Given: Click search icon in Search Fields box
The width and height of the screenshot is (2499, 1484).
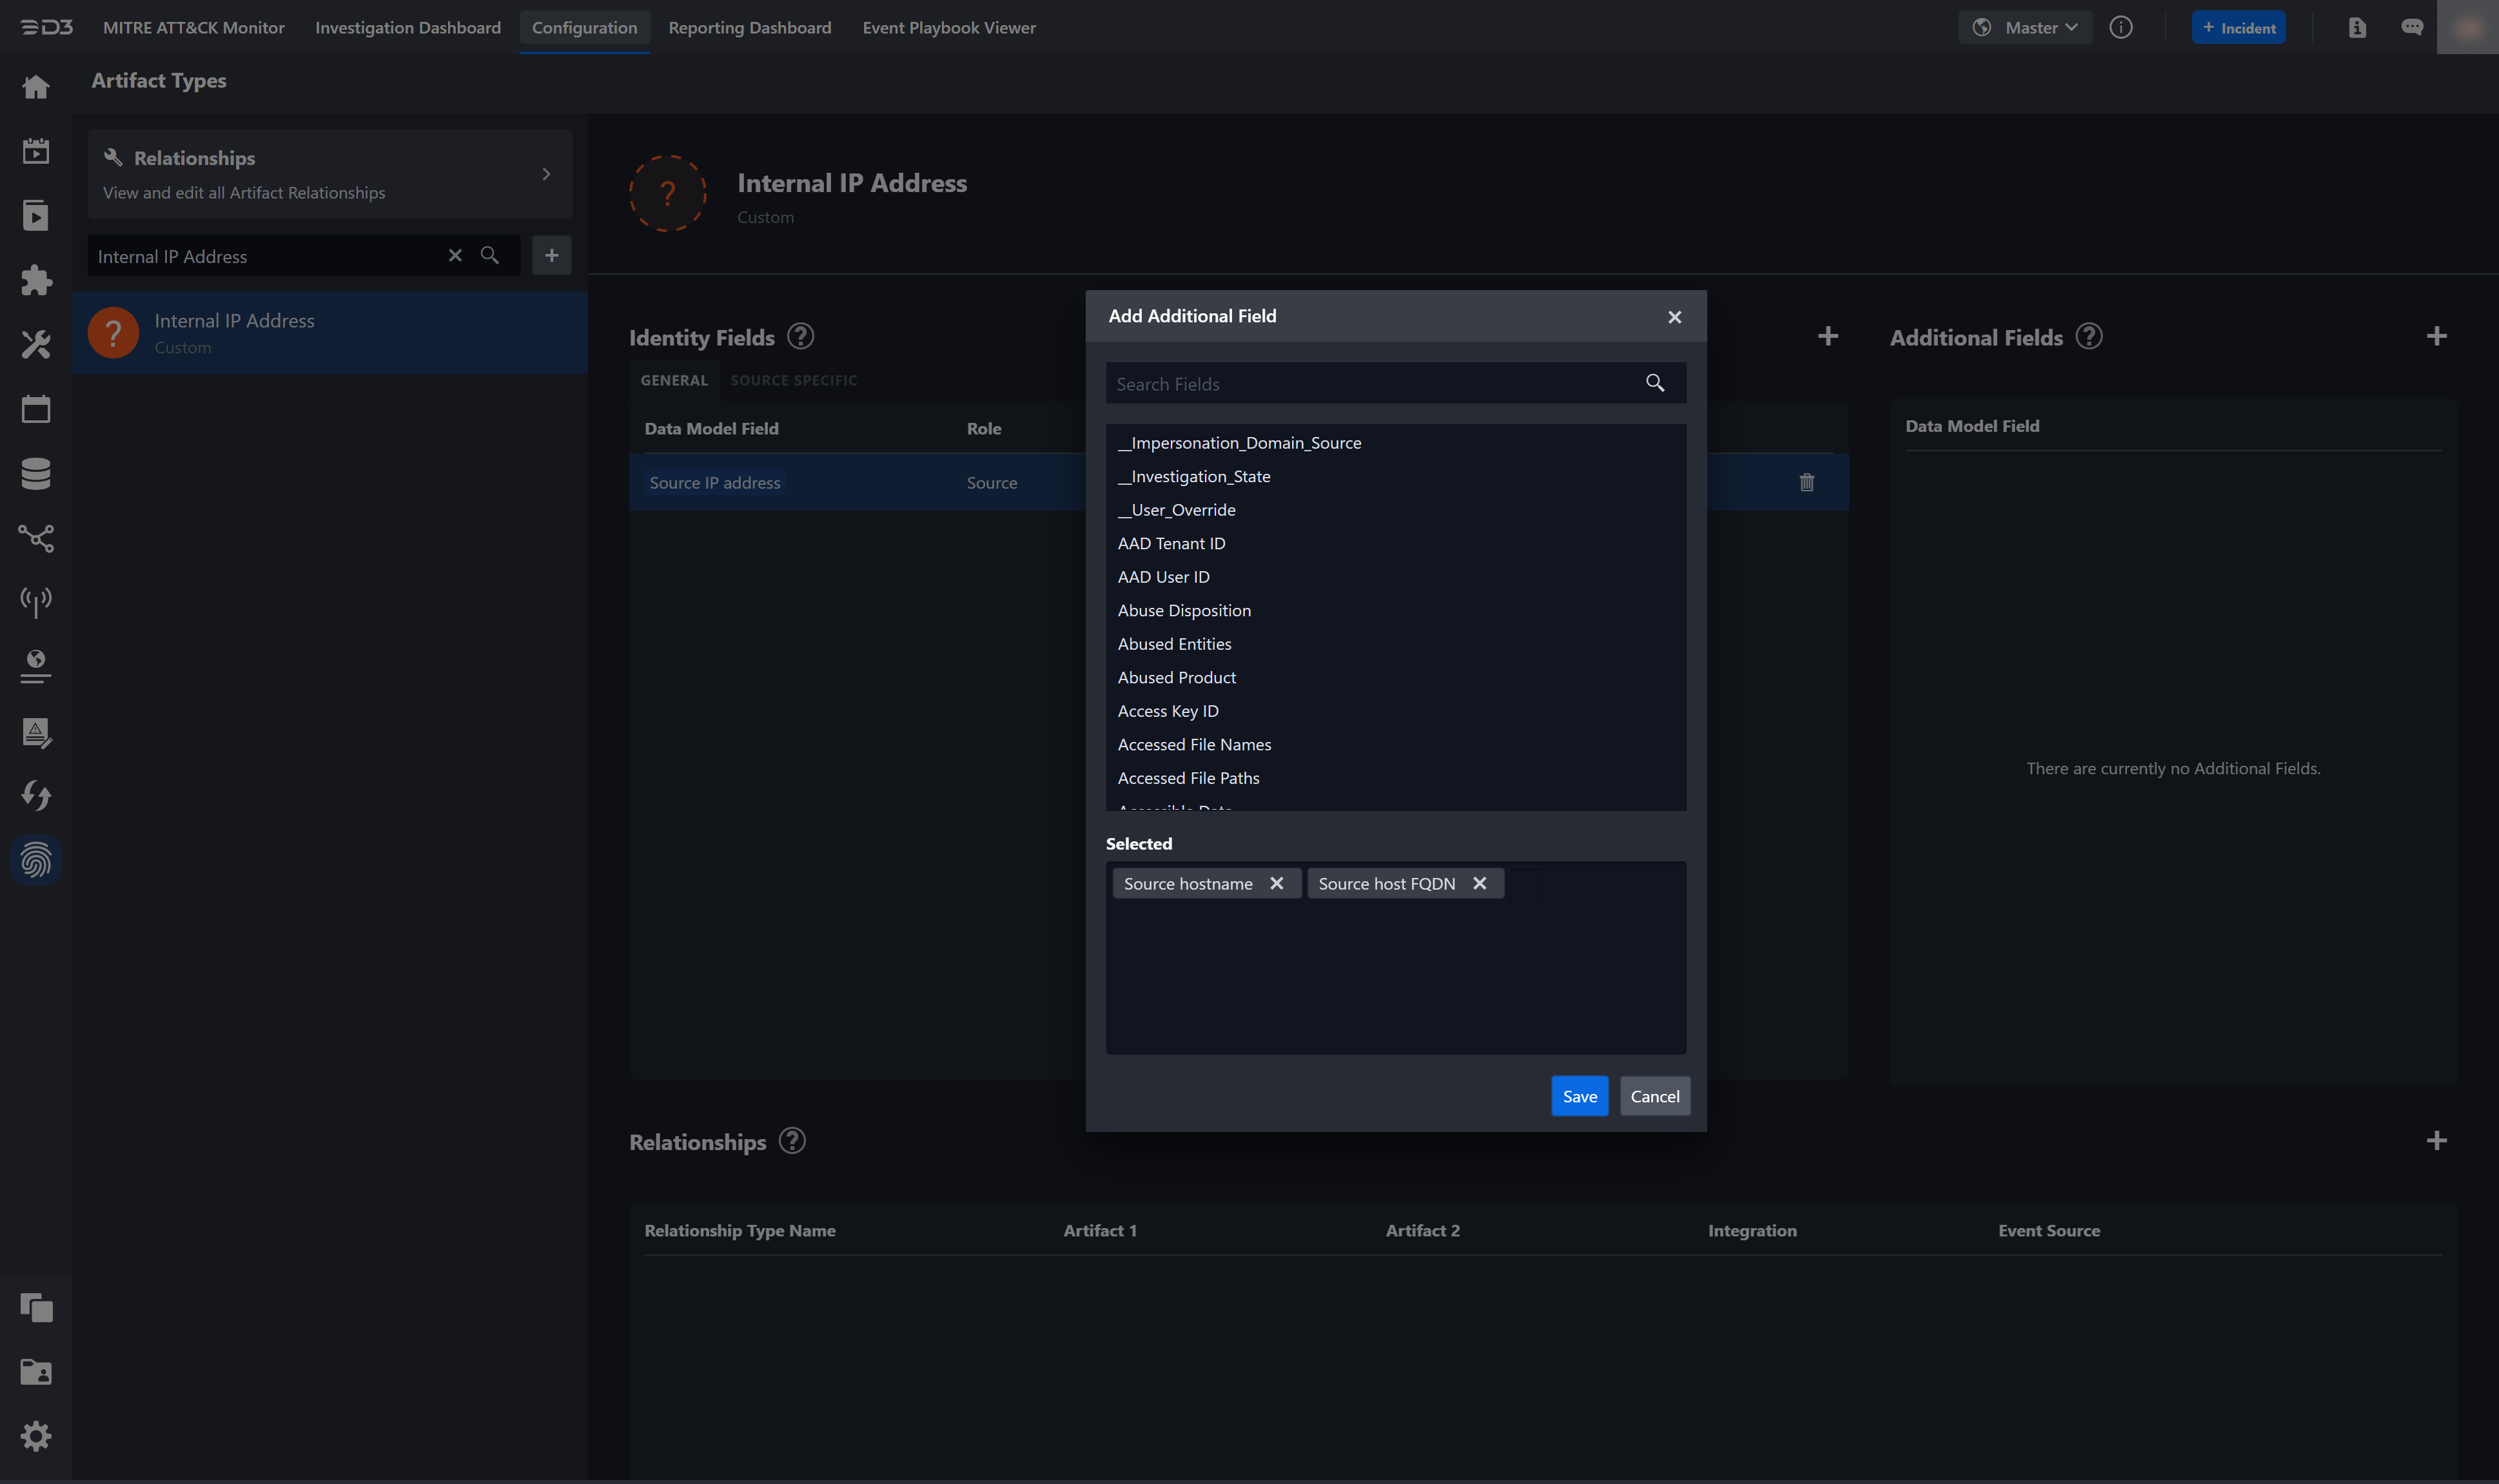Looking at the screenshot, I should (x=1654, y=383).
